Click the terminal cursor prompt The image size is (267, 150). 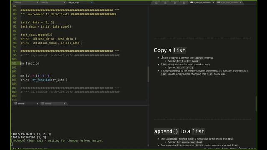tap(12, 144)
